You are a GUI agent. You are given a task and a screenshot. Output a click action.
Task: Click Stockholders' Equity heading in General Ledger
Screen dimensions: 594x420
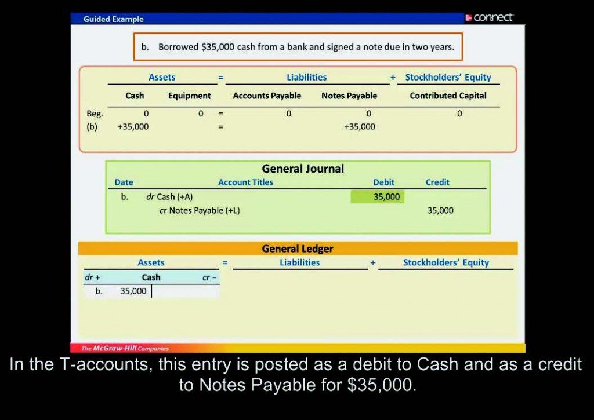point(446,262)
